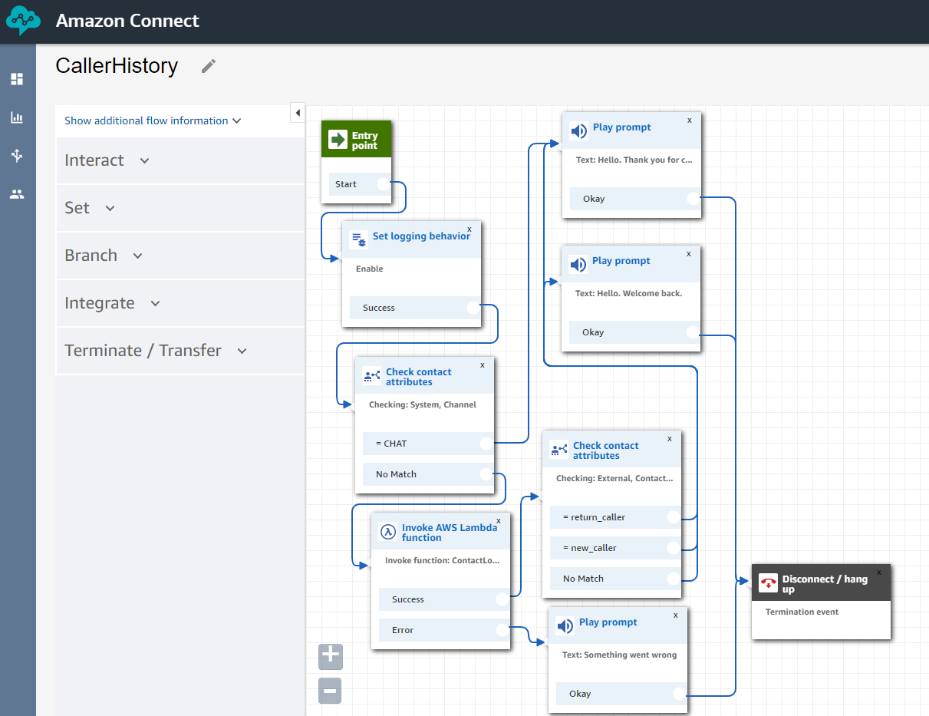This screenshot has height=716, width=929.
Task: Open title of 'Something went wrong' Play prompt
Action: coord(608,622)
